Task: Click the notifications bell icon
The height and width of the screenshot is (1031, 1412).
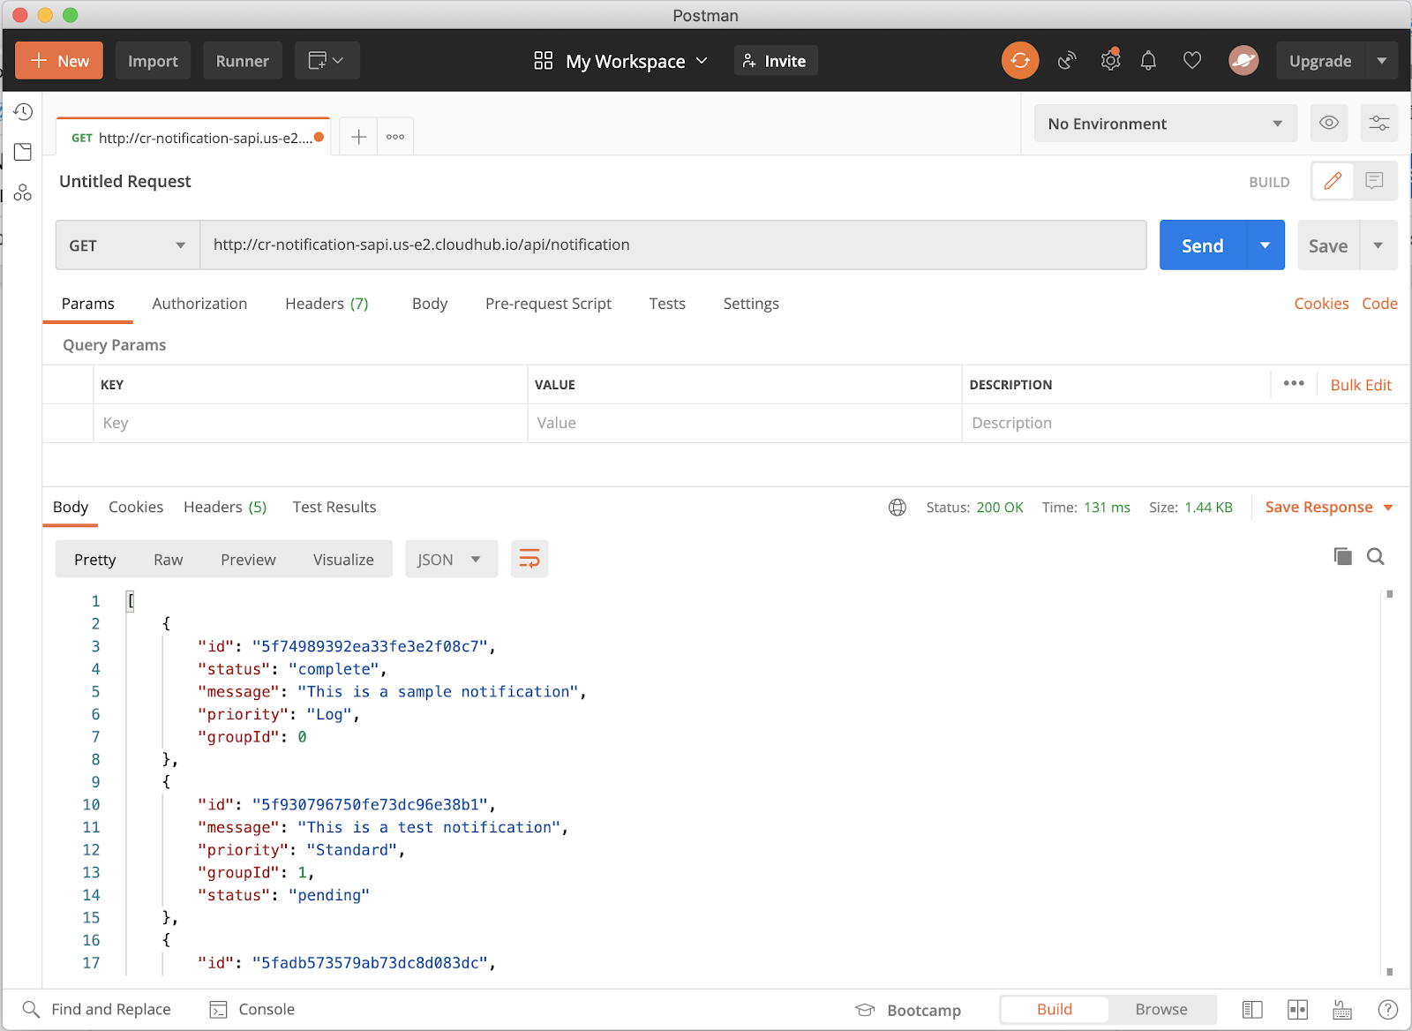Action: point(1148,61)
